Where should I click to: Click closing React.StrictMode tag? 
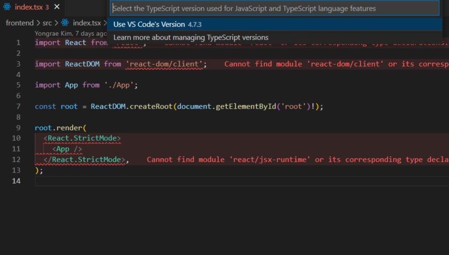pos(84,160)
